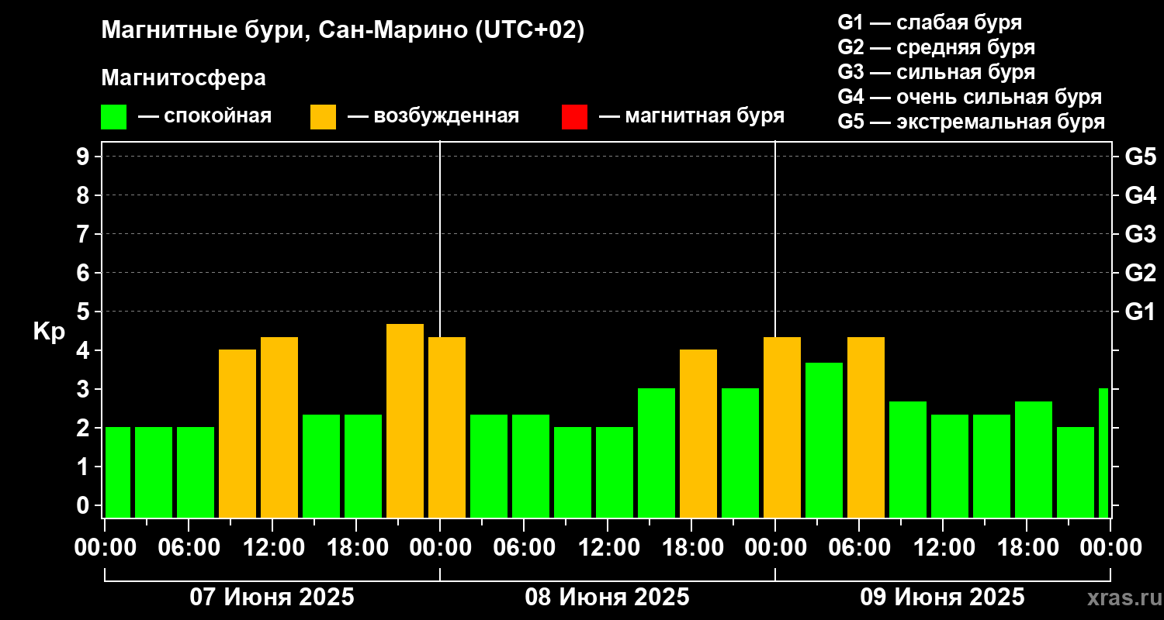The image size is (1164, 620).
Task: Click the Kp axis value '5'
Action: coord(84,312)
